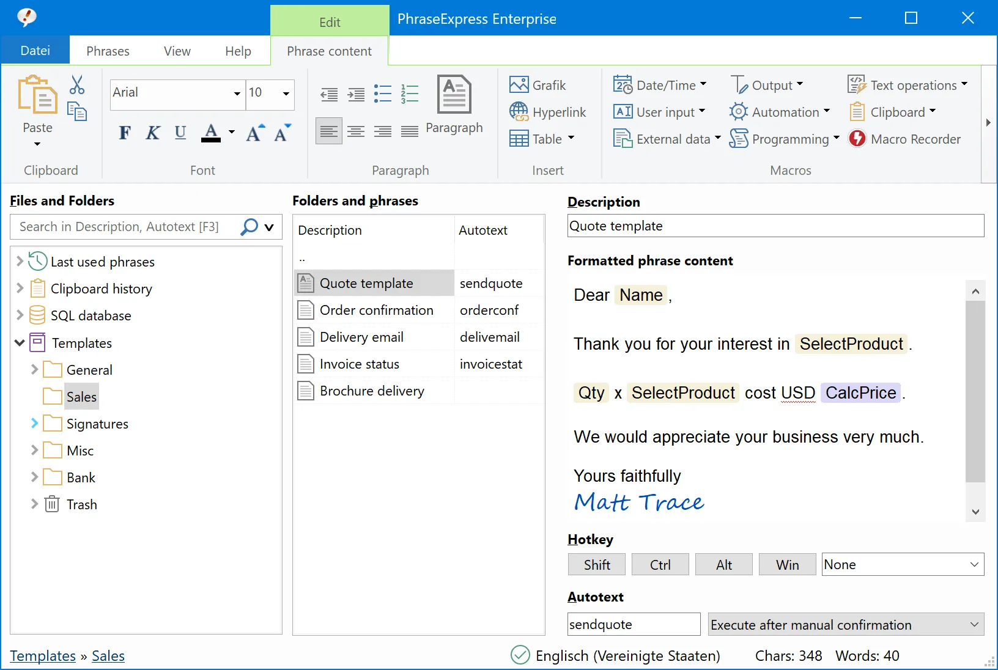The height and width of the screenshot is (670, 998).
Task: Switch to the Phrases menu
Action: (x=108, y=51)
